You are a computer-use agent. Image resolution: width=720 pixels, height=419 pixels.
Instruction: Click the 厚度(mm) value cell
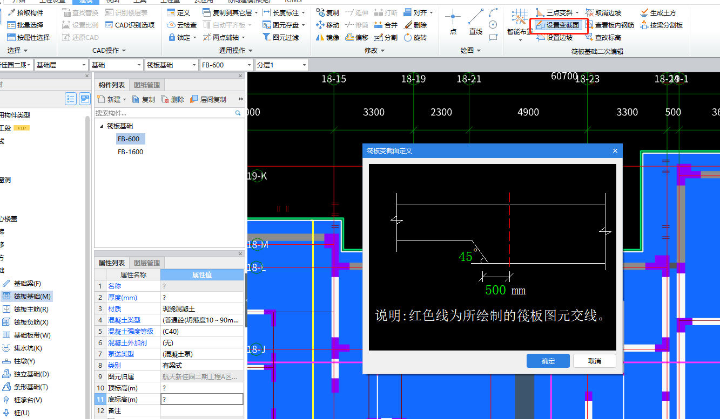click(x=202, y=298)
